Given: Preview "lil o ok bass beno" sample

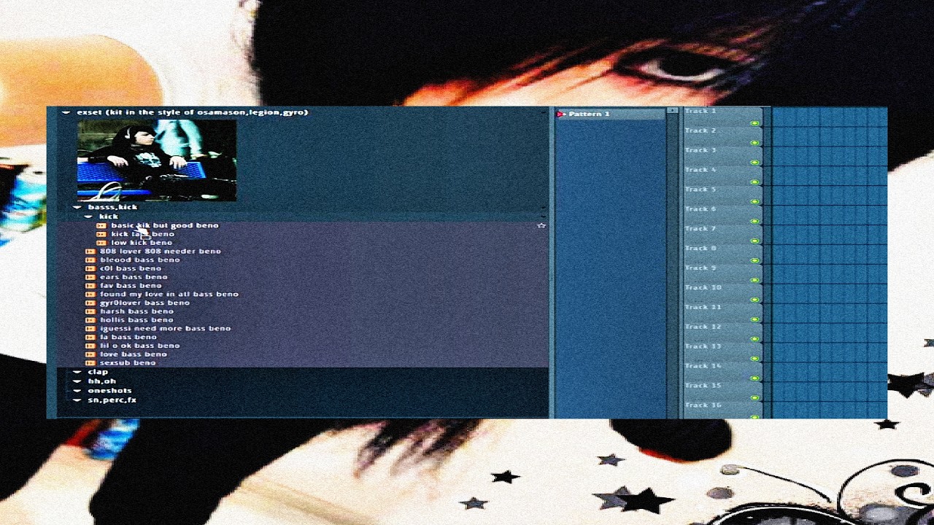Looking at the screenshot, I should (x=139, y=346).
